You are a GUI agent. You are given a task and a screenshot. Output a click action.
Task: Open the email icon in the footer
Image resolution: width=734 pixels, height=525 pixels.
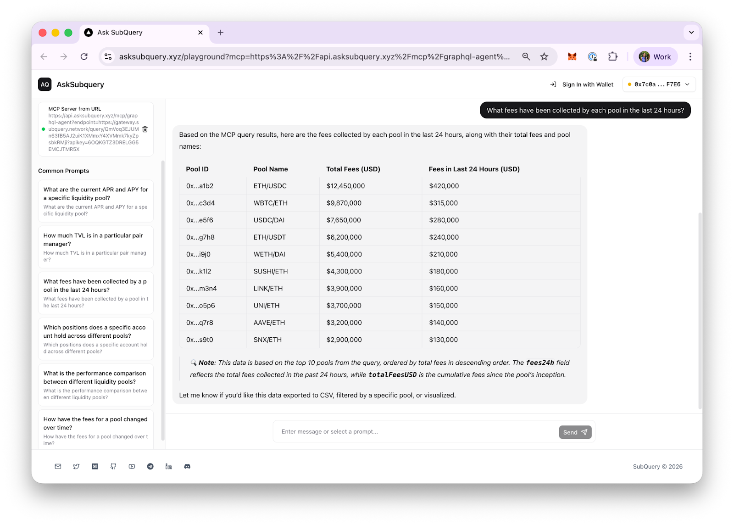tap(57, 466)
